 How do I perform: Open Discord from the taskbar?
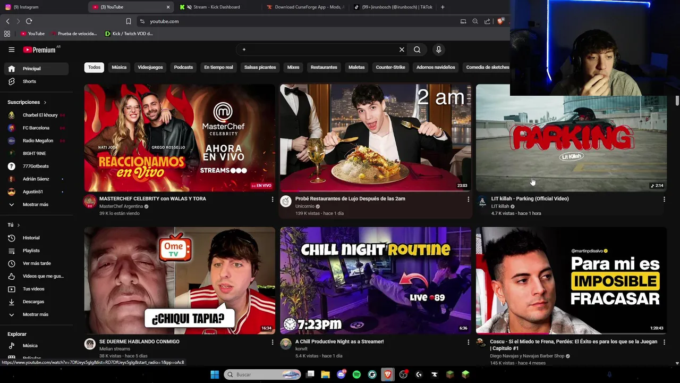pyautogui.click(x=341, y=374)
